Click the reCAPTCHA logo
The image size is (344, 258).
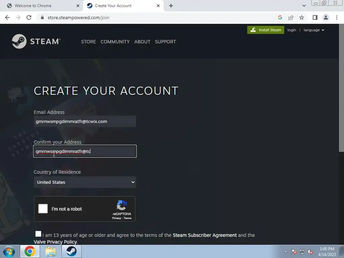pyautogui.click(x=122, y=205)
